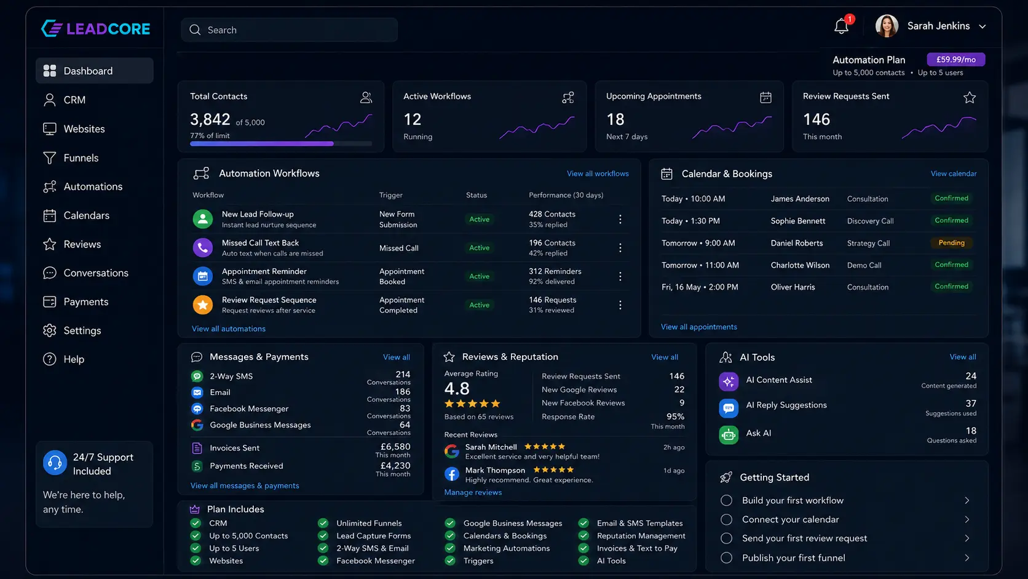Click the Review Request Sequence star icon
Image resolution: width=1028 pixels, height=579 pixels.
pos(202,305)
